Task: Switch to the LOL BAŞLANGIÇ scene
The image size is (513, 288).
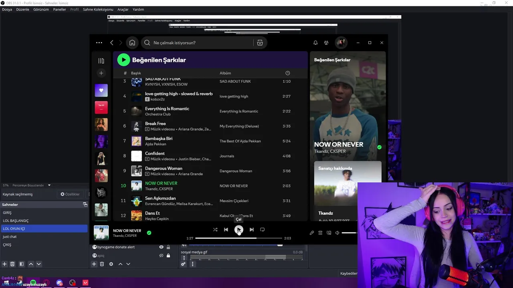Action: [44, 221]
